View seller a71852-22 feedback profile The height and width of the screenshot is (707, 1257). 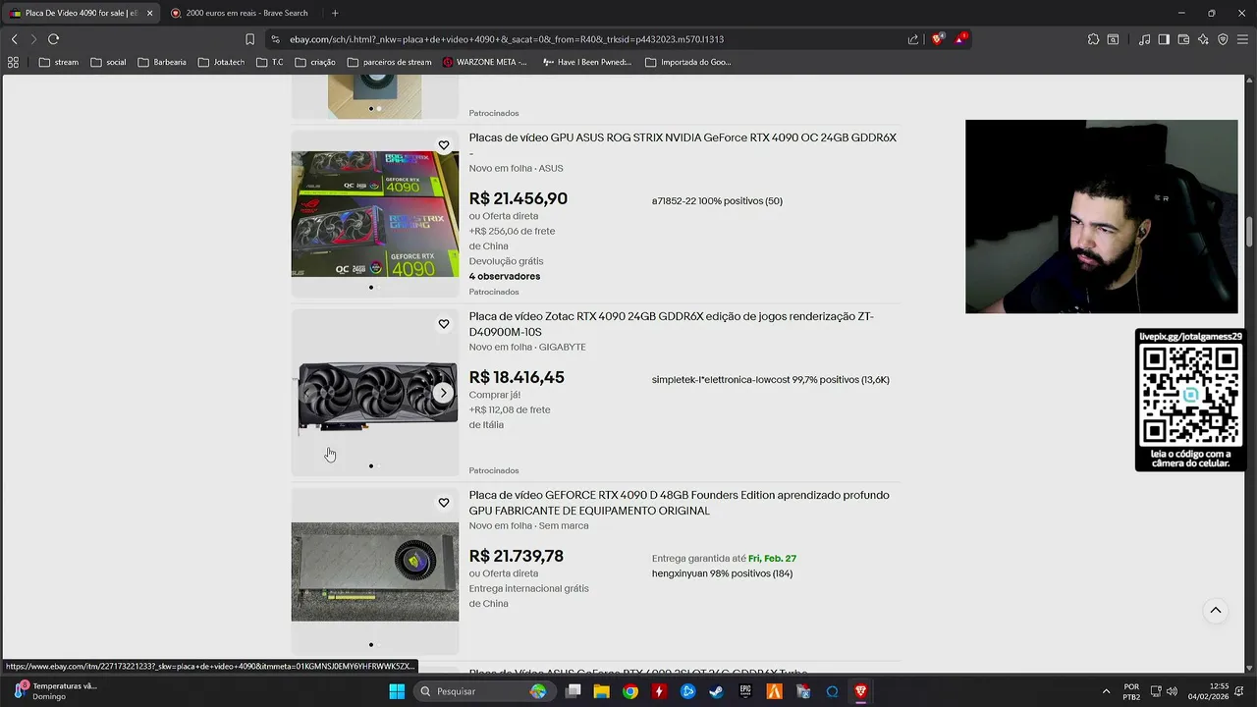point(717,201)
